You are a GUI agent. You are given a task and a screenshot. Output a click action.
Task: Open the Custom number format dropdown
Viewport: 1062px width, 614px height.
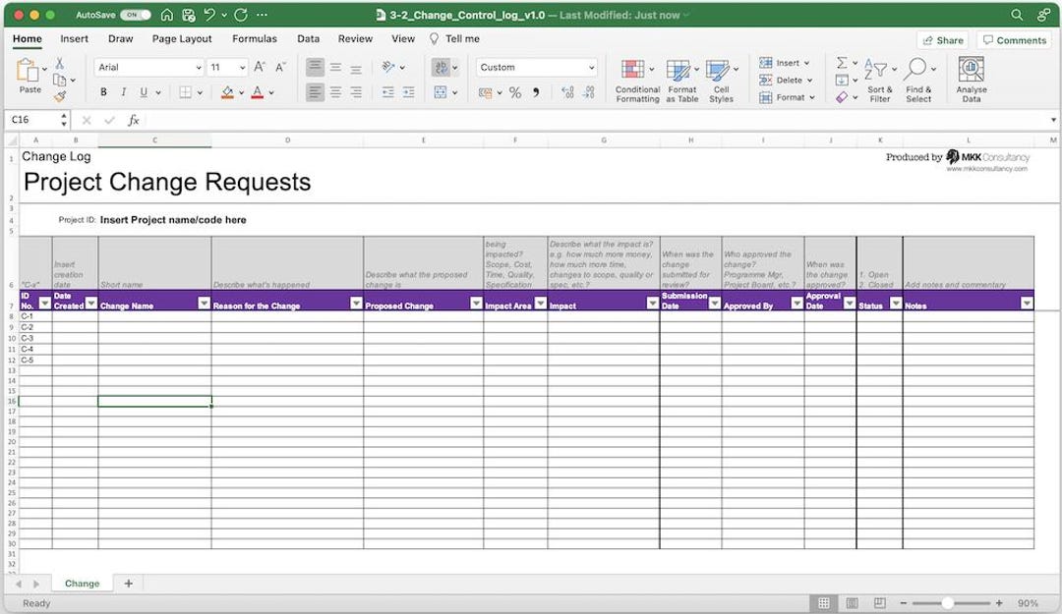pos(591,68)
